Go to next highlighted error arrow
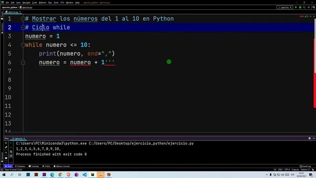Viewport: 316px width, 178px height. coord(314,16)
